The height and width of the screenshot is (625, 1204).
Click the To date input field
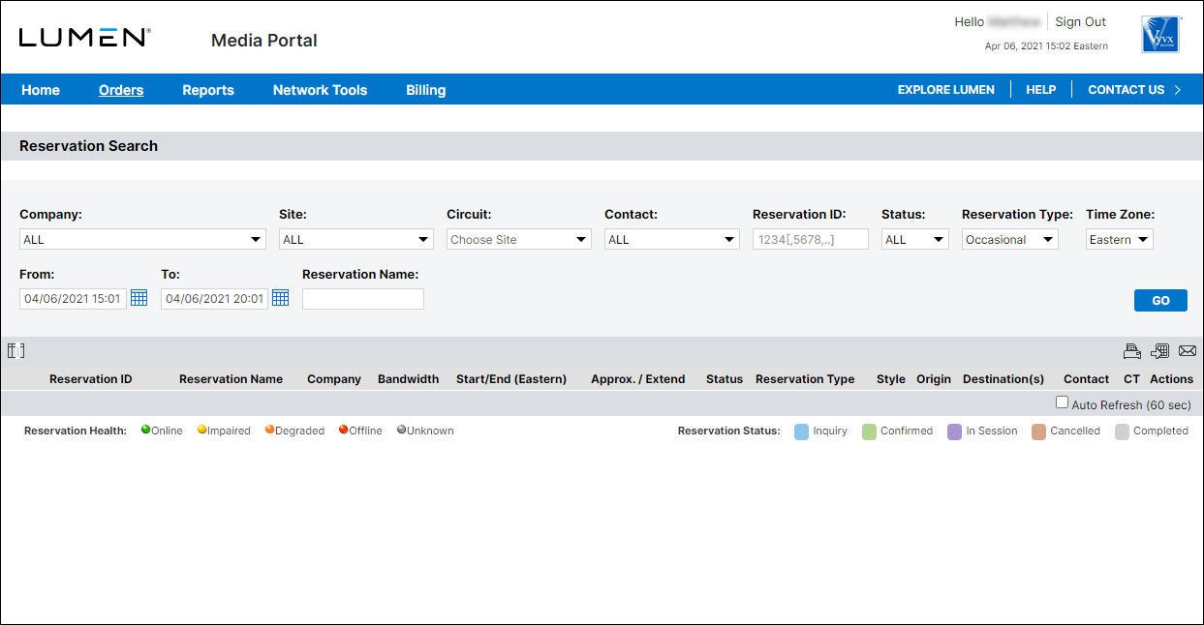point(214,299)
